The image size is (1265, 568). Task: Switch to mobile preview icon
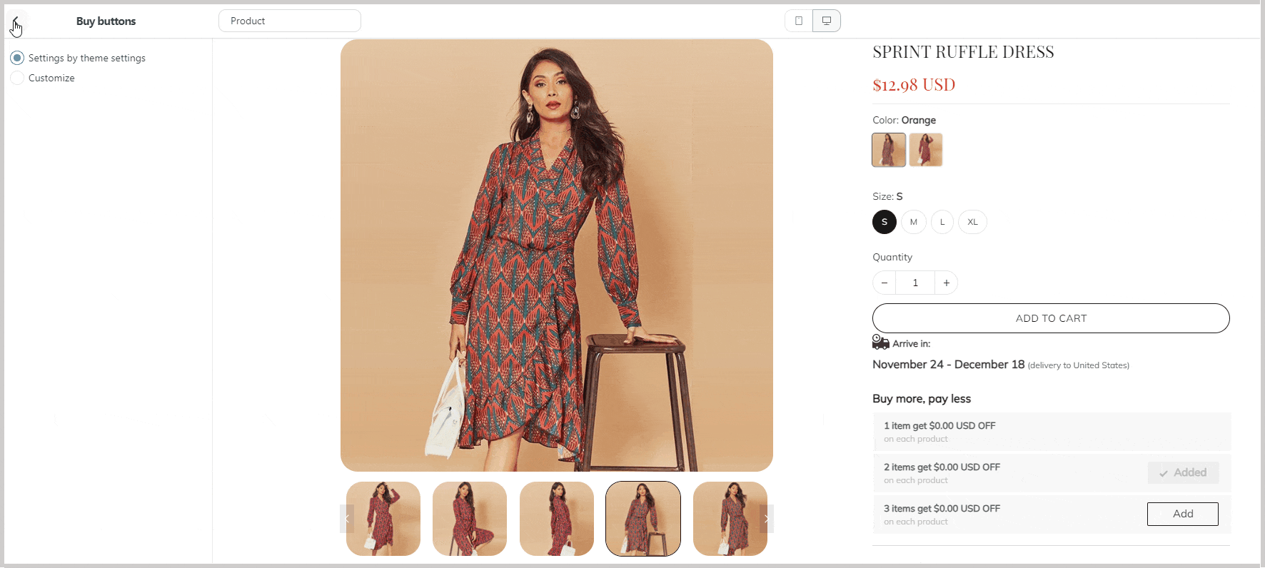pyautogui.click(x=799, y=21)
